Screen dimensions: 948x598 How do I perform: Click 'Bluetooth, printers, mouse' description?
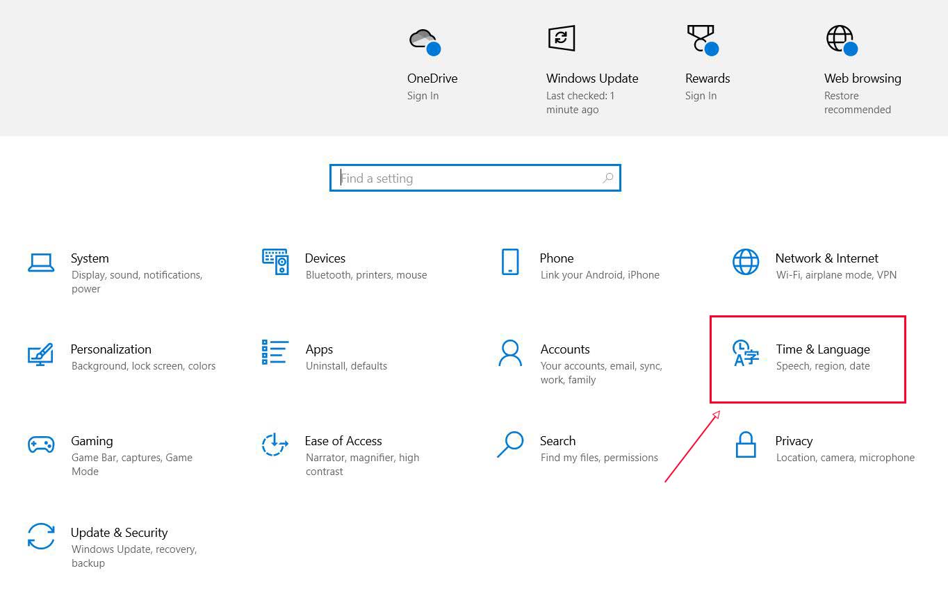pos(366,275)
